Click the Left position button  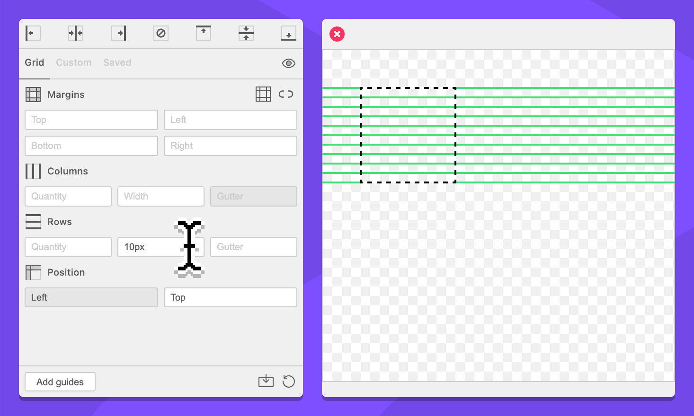[x=91, y=297]
